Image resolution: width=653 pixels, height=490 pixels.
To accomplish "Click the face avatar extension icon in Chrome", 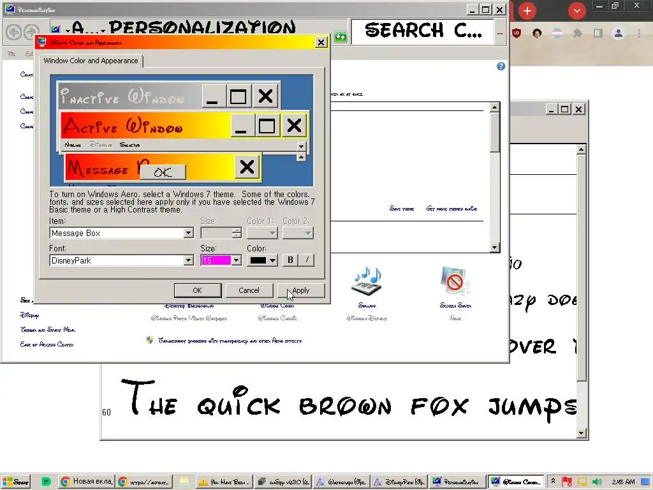I will point(537,33).
